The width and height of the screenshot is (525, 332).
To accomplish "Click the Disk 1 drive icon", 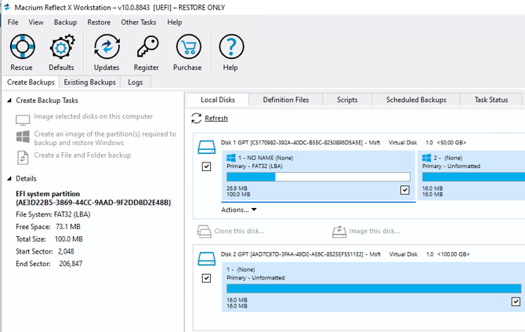I will pyautogui.click(x=206, y=146).
